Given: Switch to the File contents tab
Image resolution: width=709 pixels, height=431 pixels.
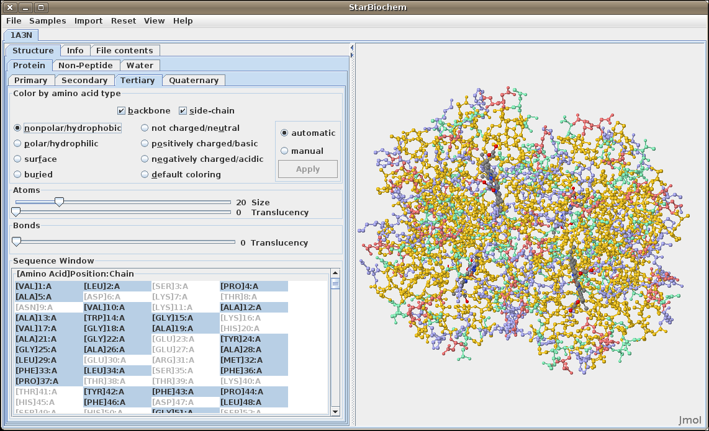Looking at the screenshot, I should click(124, 51).
